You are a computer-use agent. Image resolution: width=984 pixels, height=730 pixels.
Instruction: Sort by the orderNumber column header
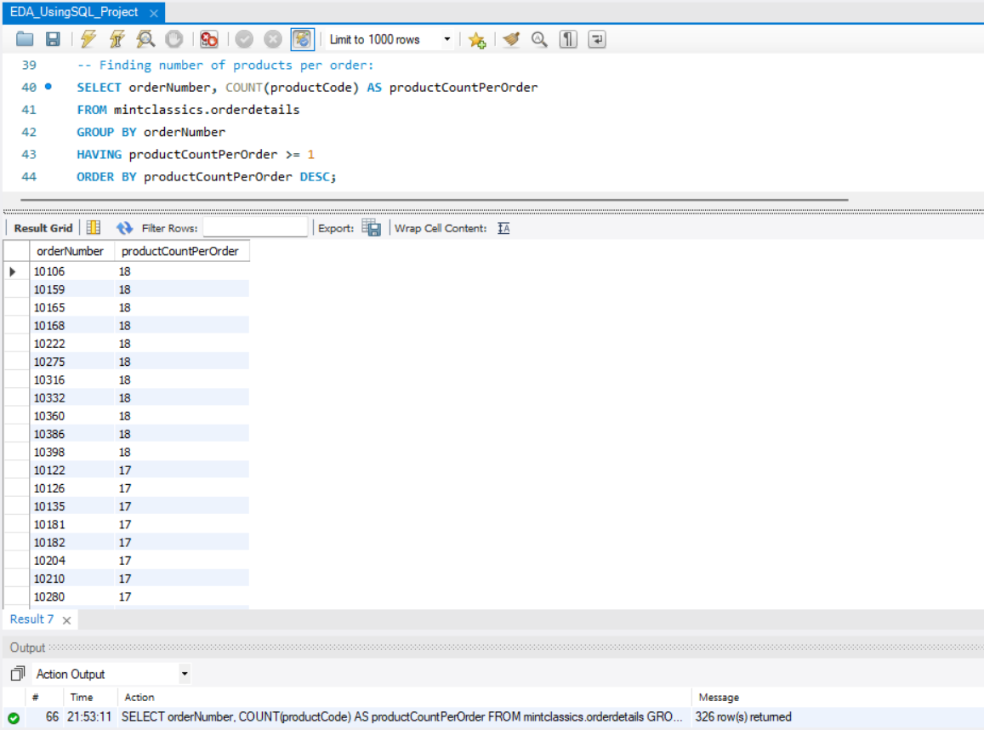(71, 251)
